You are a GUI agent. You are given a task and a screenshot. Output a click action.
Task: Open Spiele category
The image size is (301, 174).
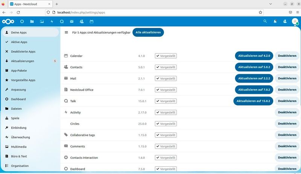(31, 118)
